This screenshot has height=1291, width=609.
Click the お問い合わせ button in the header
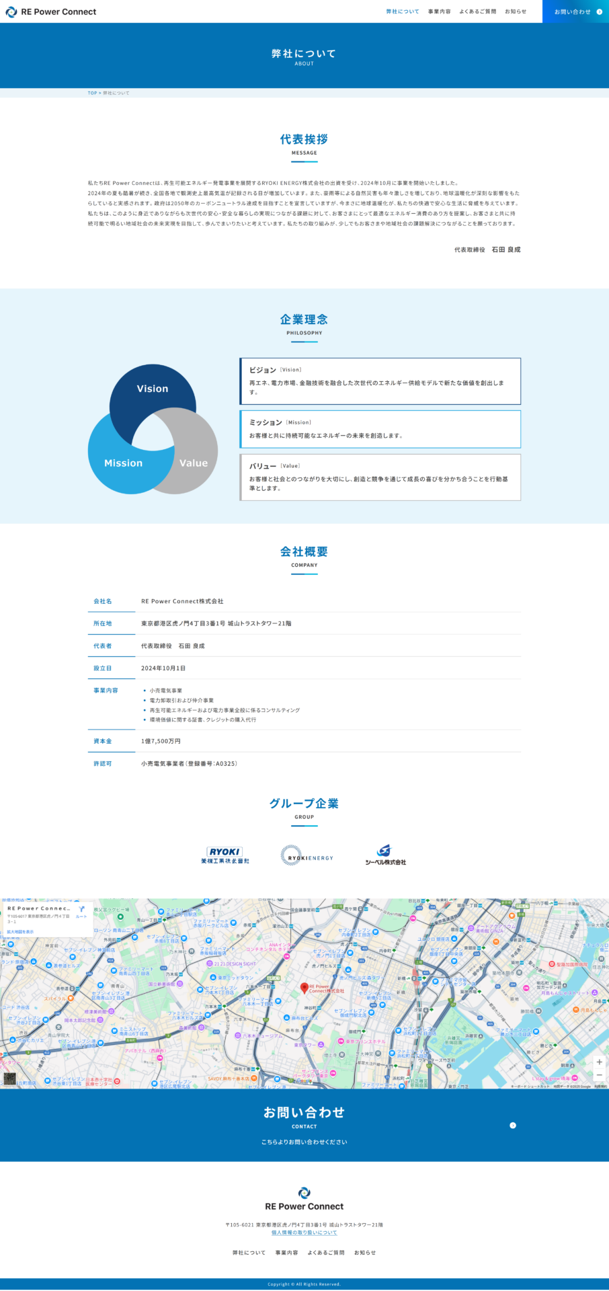[575, 11]
